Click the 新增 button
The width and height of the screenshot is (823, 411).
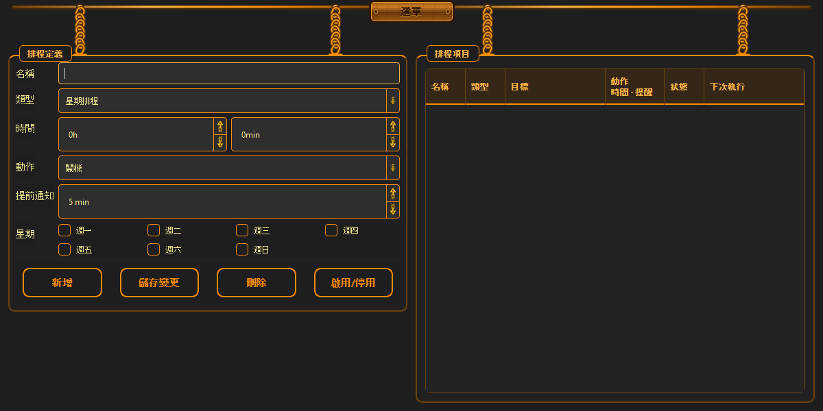(x=62, y=282)
